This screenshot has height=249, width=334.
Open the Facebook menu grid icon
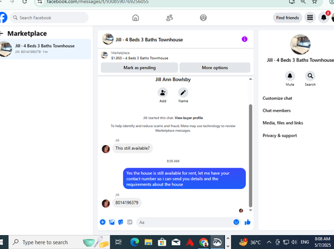coord(310,17)
